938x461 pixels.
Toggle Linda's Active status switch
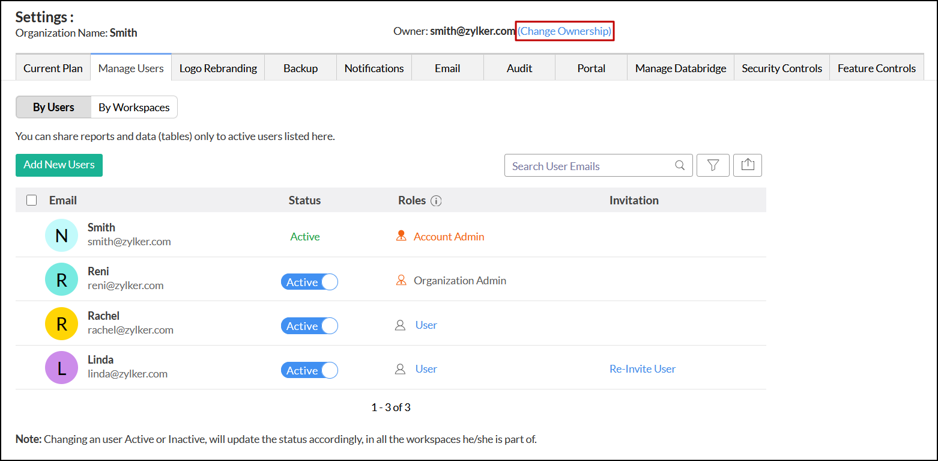point(309,370)
